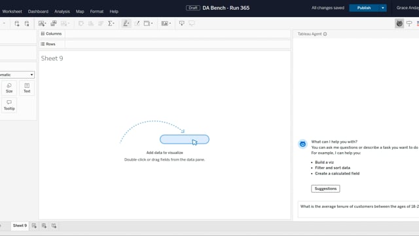Click the Paused Auto Updates data icon
Screen dimensions: 419x236
coord(27,24)
